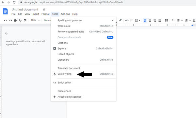
Task: Toggle justify alignment
Action: click(160, 20)
